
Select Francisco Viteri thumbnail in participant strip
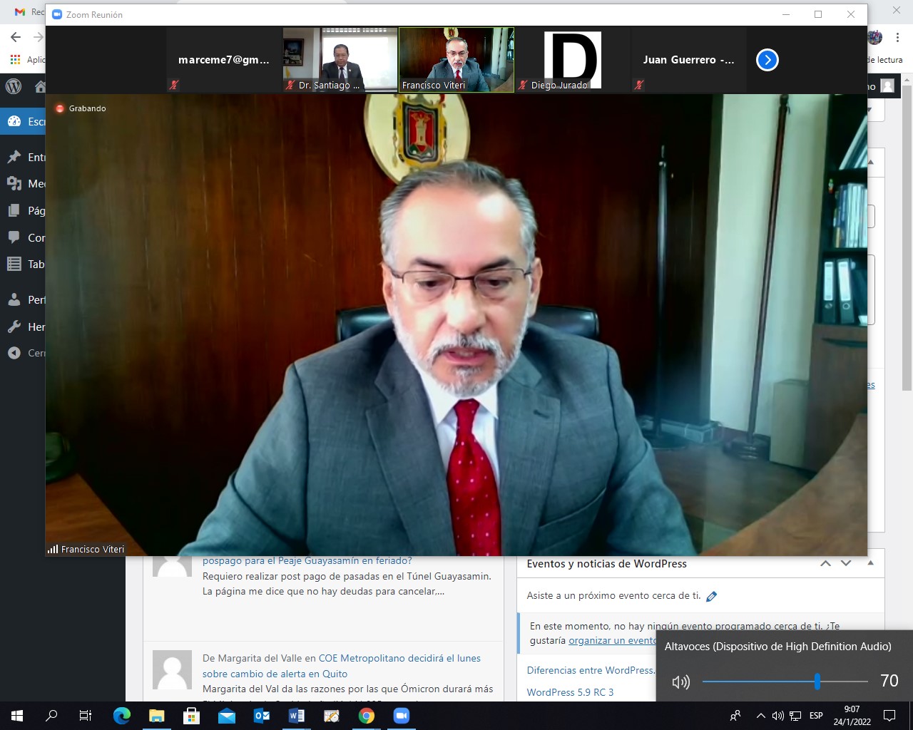[x=456, y=60]
